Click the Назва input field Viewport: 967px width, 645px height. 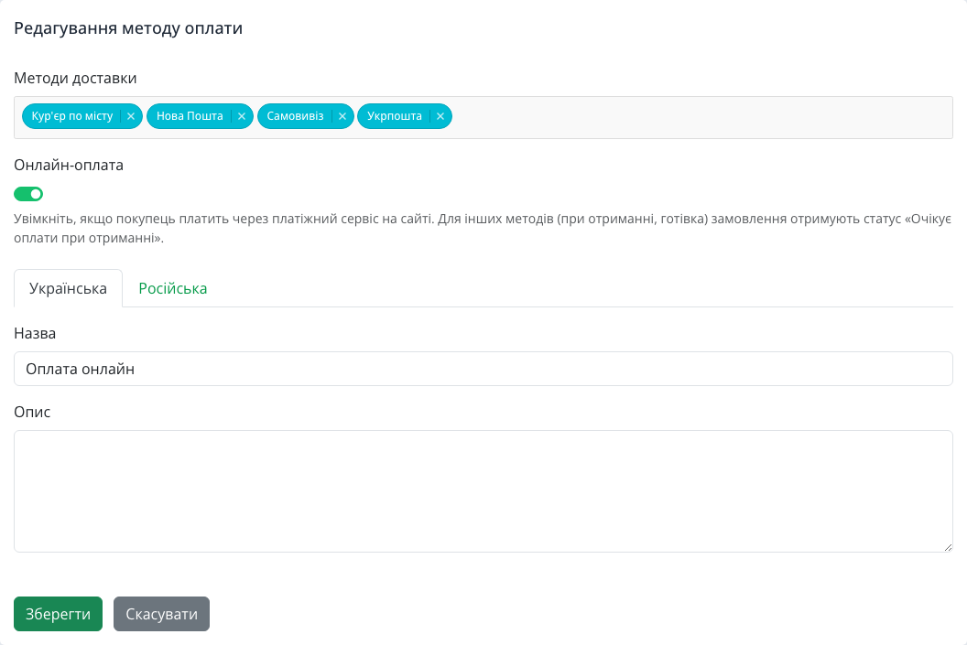pyautogui.click(x=483, y=369)
